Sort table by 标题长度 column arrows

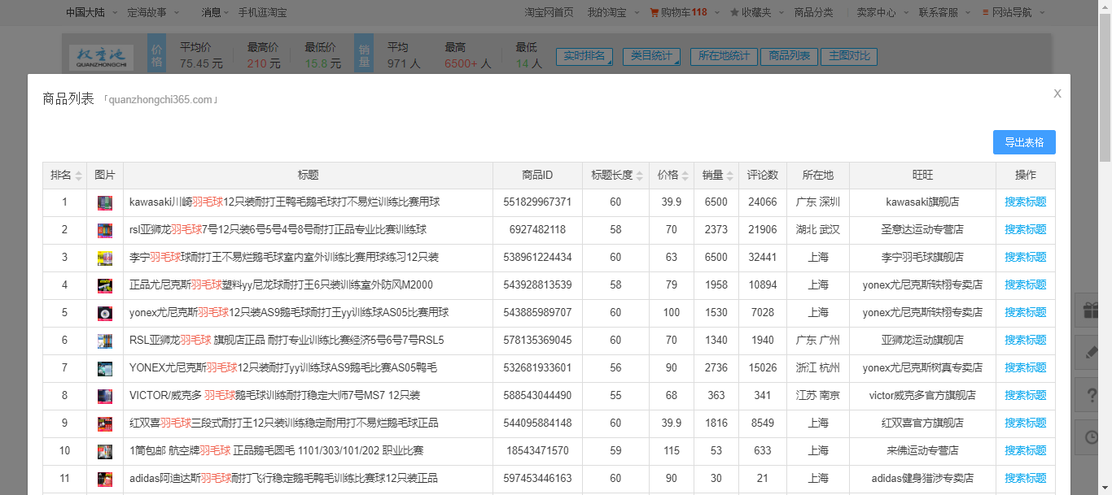pyautogui.click(x=639, y=176)
